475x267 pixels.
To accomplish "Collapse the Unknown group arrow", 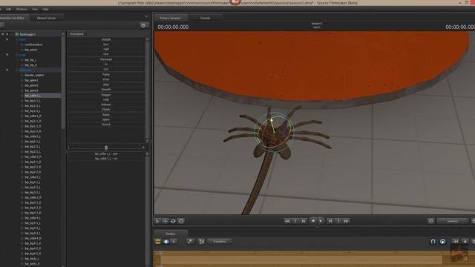I will point(7,70).
